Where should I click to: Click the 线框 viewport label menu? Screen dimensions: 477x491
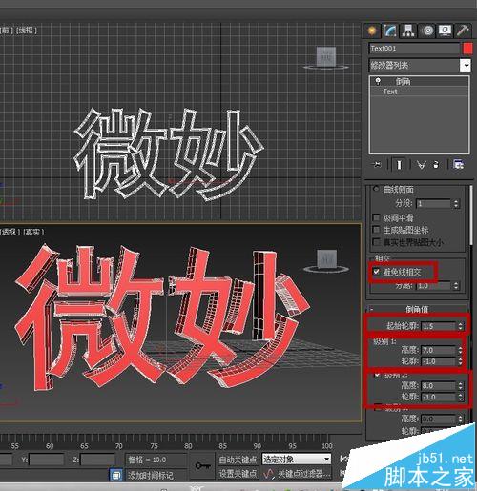[27, 31]
